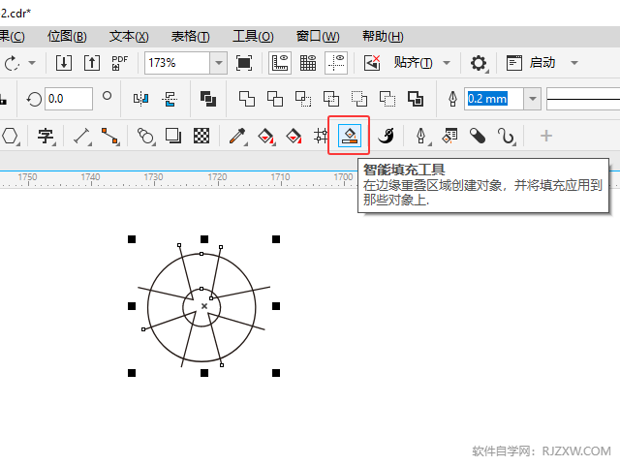
Task: Select the hook-shaped curve tool
Action: 507,137
